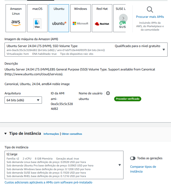Open the Procurar mais AMIs link
171x189 pixels.
(x=150, y=17)
